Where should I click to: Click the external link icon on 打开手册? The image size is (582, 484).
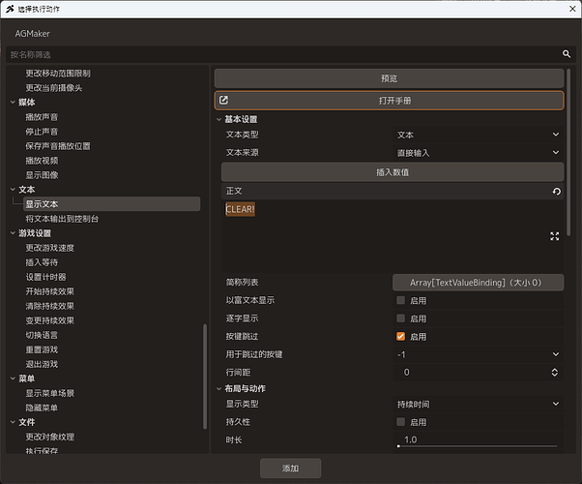click(223, 100)
